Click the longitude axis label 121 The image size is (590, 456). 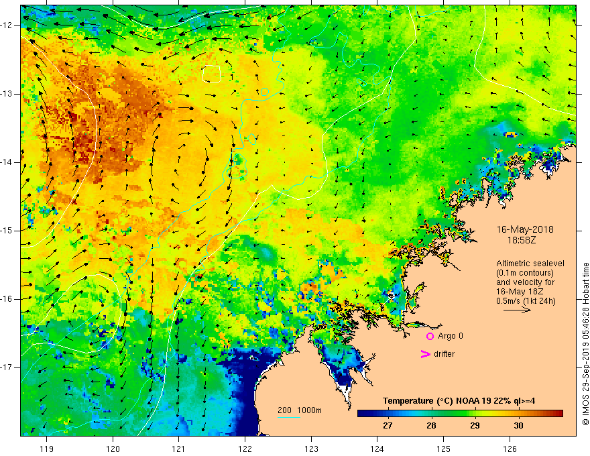(179, 449)
